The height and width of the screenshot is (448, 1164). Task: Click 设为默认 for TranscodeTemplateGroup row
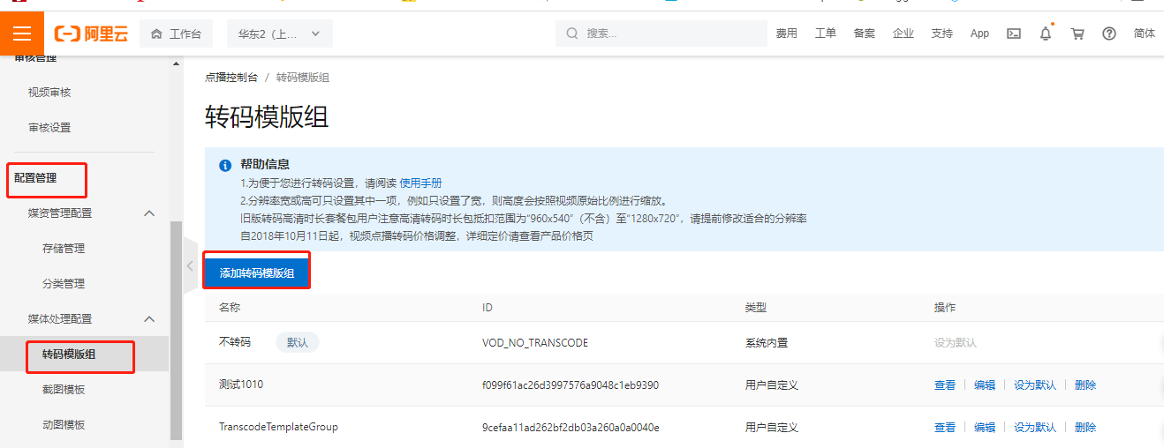1035,427
